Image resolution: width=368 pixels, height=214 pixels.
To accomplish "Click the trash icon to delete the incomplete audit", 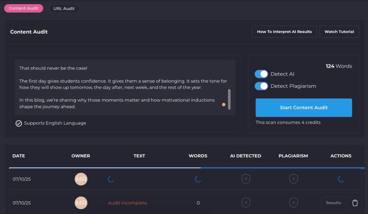I will (x=355, y=203).
